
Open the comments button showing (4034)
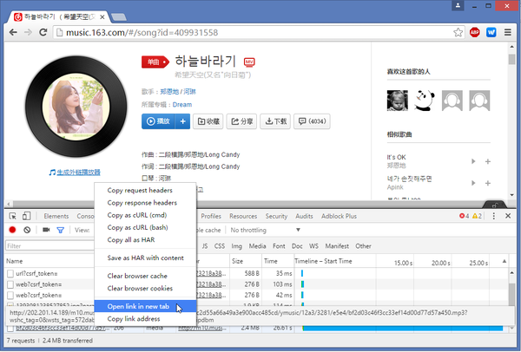click(x=312, y=121)
